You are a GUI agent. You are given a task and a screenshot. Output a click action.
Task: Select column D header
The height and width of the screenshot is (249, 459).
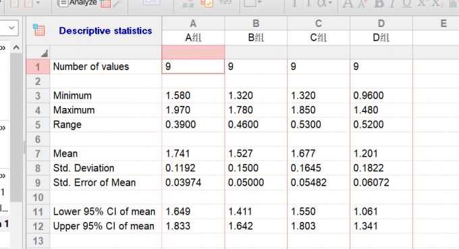pos(381,24)
